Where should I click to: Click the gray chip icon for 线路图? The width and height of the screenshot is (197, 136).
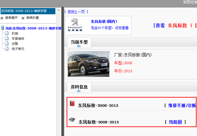[72, 119]
